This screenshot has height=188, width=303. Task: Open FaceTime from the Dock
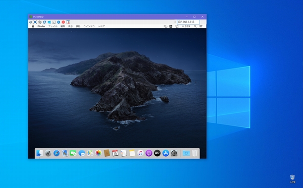(73, 153)
